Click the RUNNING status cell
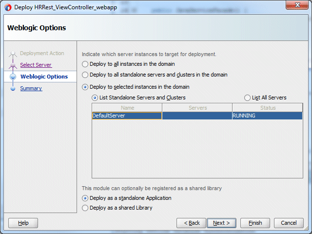Screen dimensions: 312x234 pos(267,116)
